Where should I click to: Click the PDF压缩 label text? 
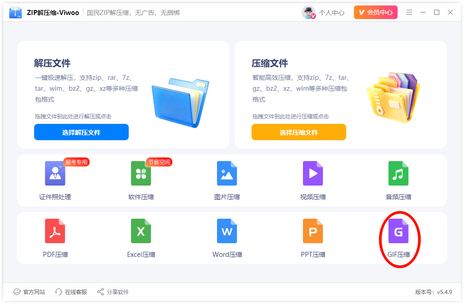pos(55,255)
